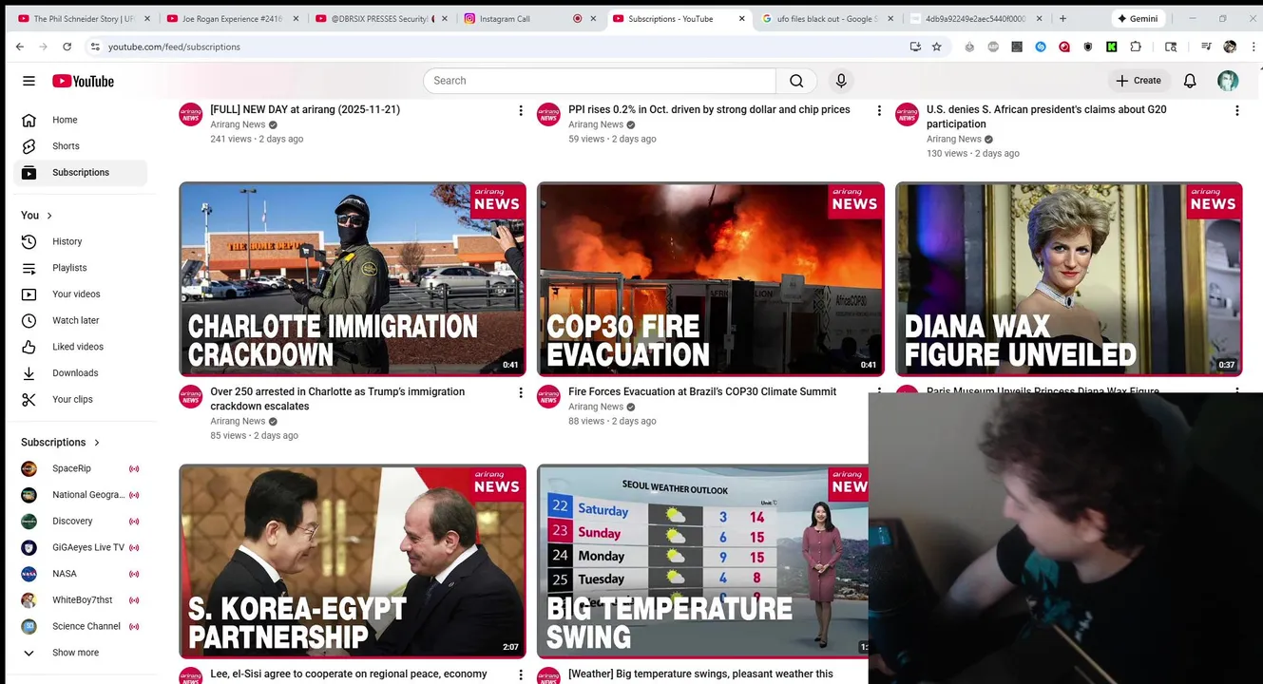
Task: Open Downloads in the sidebar
Action: tap(78, 373)
